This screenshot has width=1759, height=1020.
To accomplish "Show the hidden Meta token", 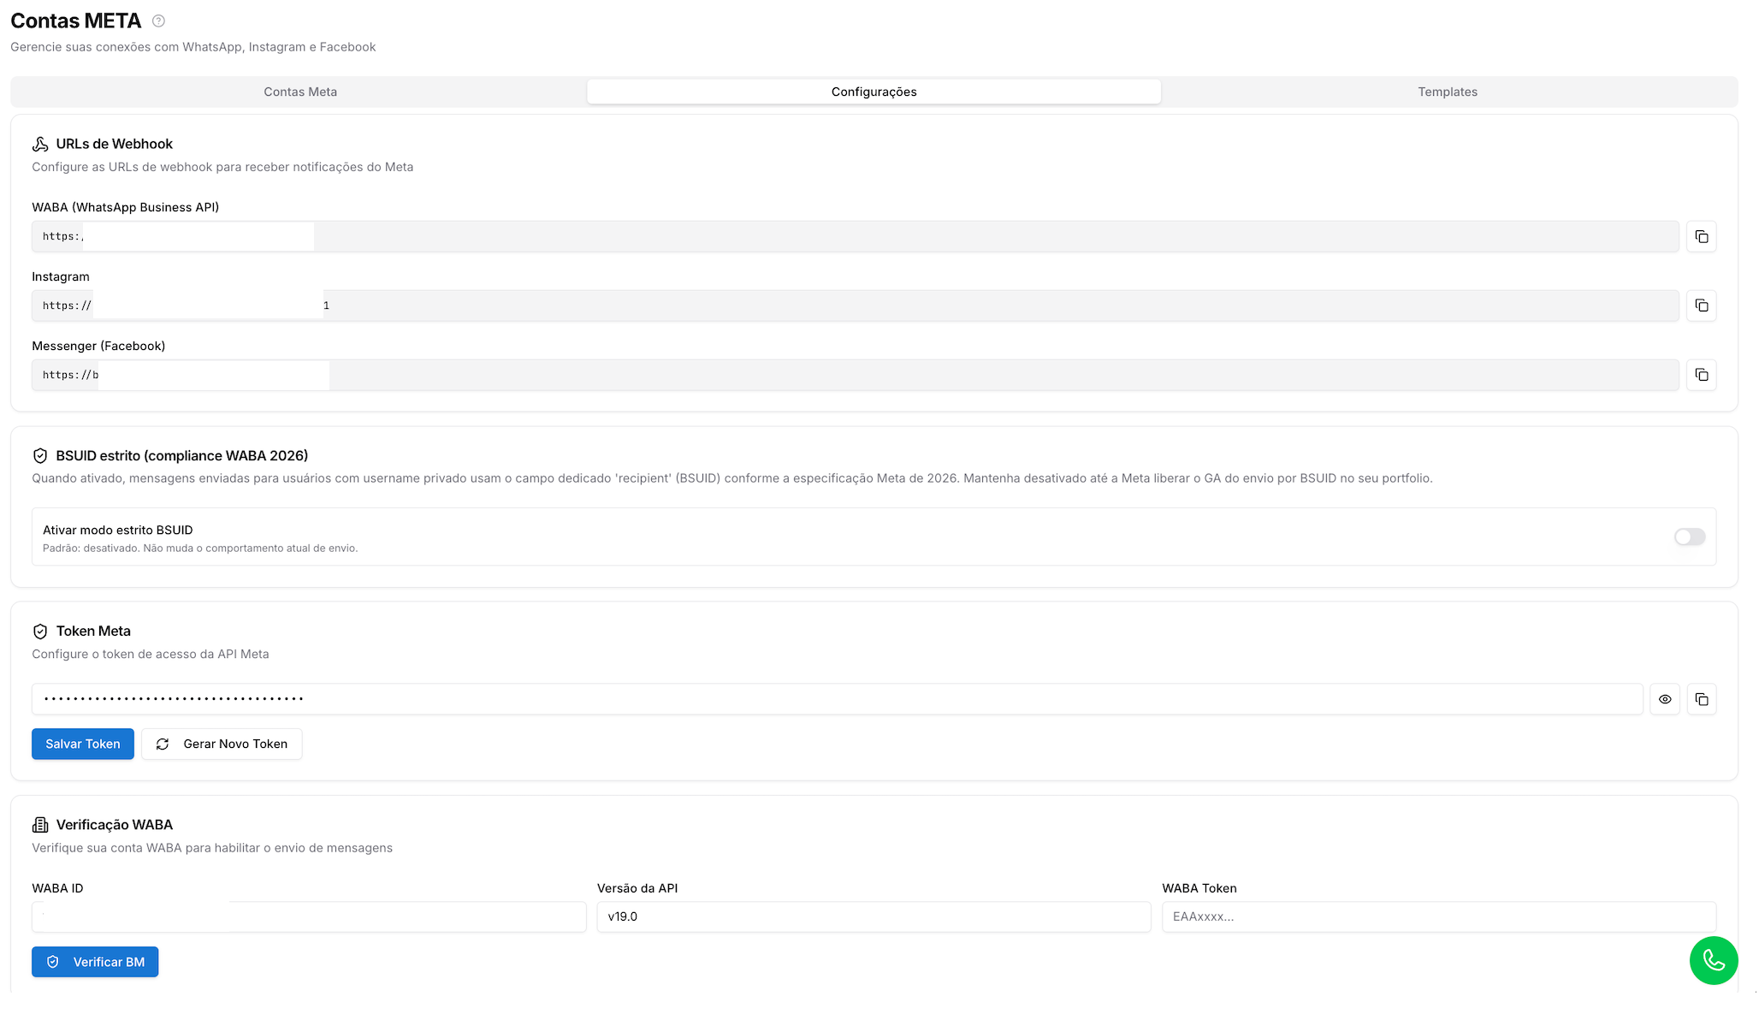I will click(1665, 699).
